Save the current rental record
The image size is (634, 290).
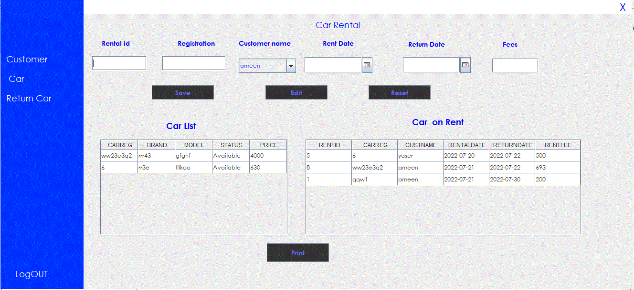point(182,92)
